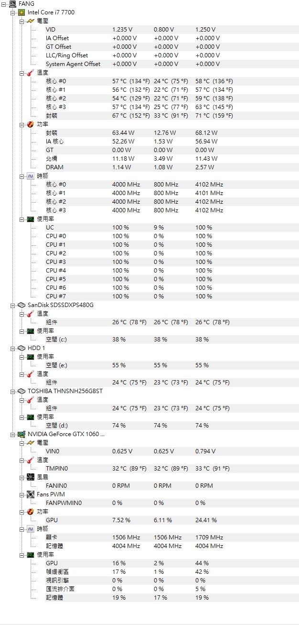The image size is (299, 625).
Task: Click the TOSHIBA THNSNH256GBST drive icon
Action: click(x=21, y=391)
